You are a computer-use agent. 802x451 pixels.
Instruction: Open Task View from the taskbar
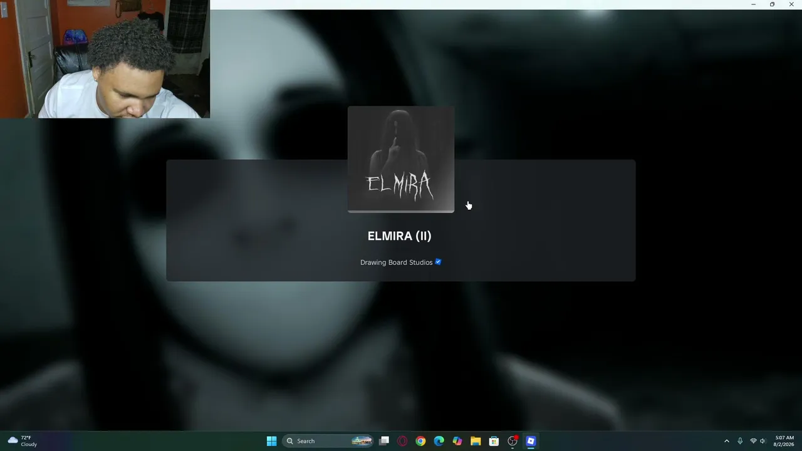pyautogui.click(x=384, y=441)
